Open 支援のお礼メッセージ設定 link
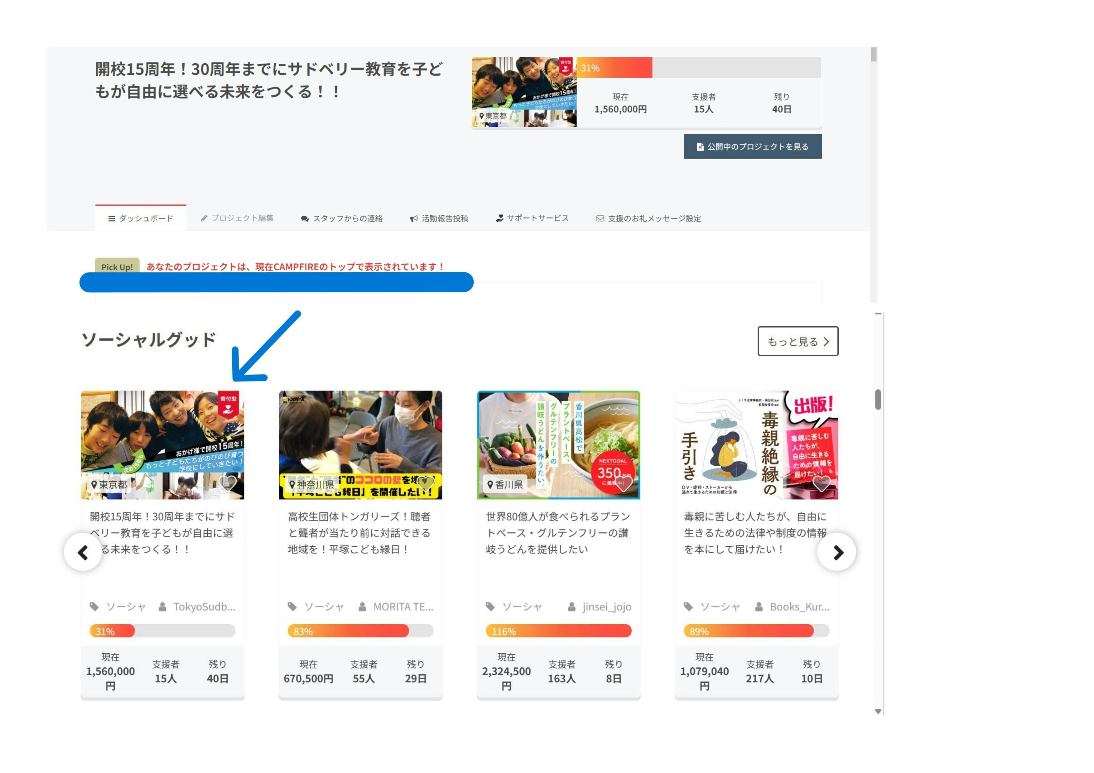1094x773 pixels. click(x=648, y=218)
